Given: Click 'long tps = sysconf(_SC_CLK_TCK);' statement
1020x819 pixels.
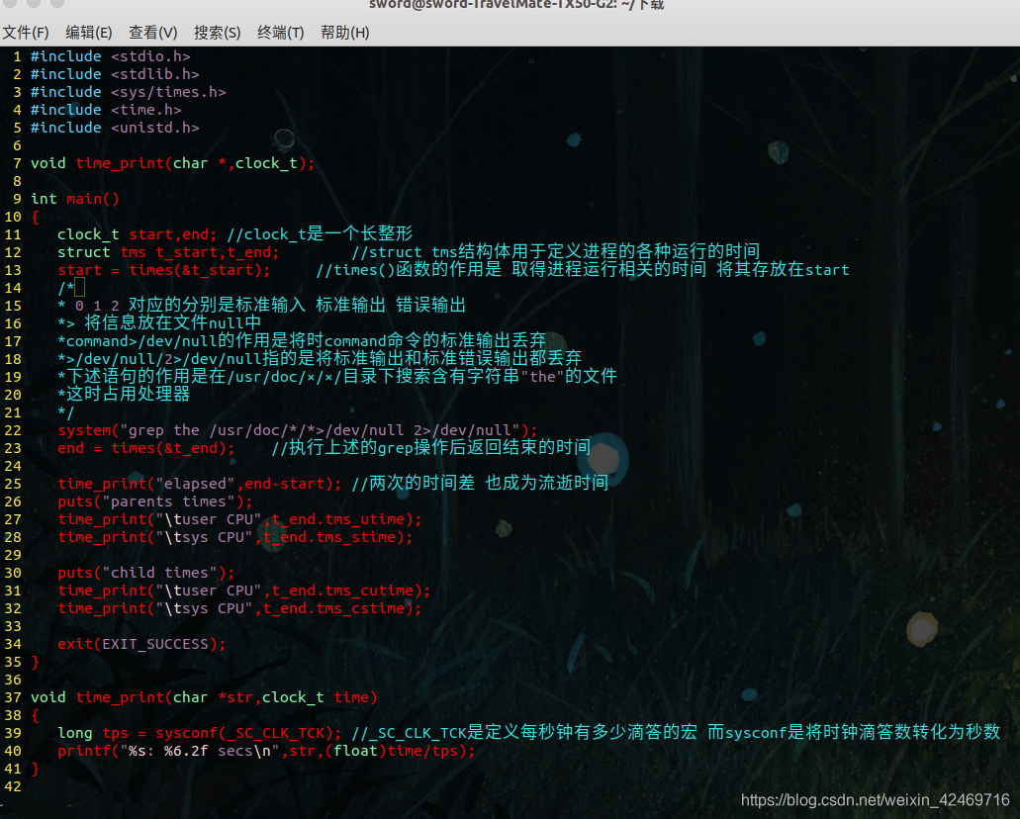Looking at the screenshot, I should (x=200, y=733).
